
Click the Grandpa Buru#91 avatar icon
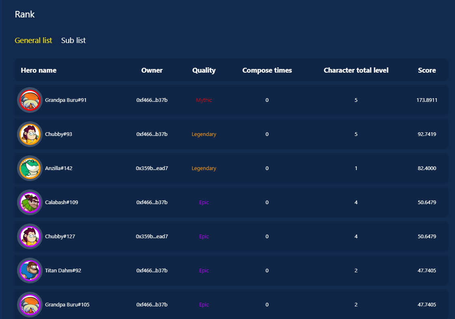30,100
